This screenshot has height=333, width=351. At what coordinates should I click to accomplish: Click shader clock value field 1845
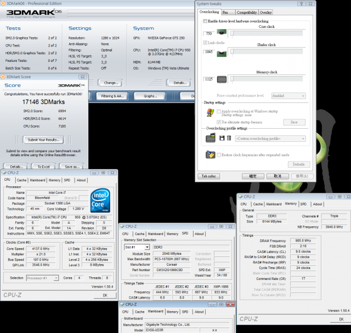[209, 52]
